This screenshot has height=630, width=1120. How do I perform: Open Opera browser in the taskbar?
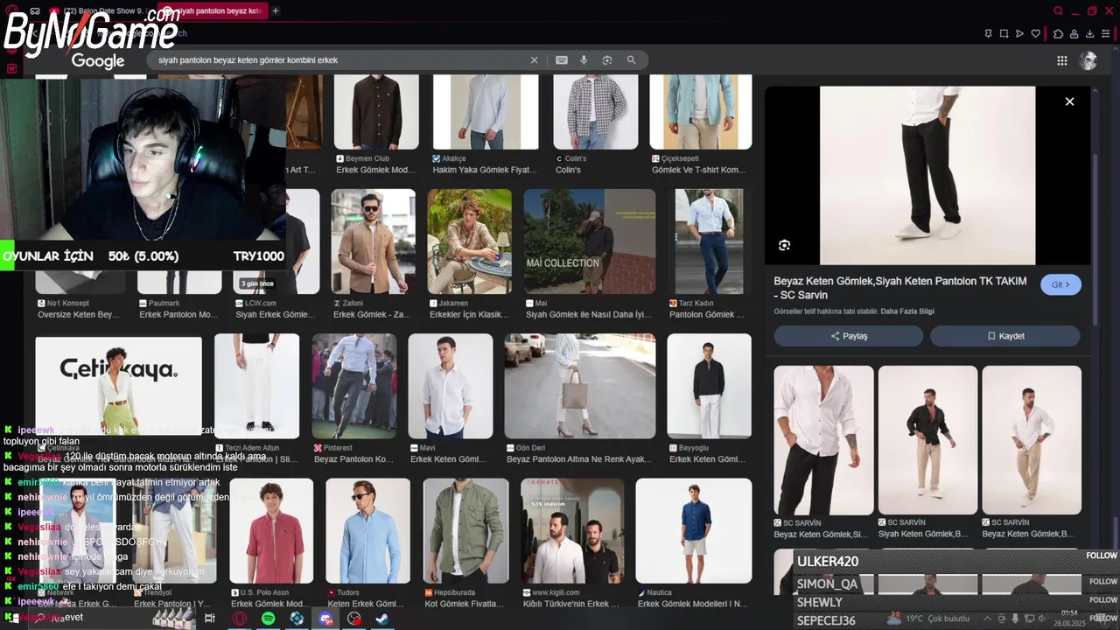click(x=239, y=619)
